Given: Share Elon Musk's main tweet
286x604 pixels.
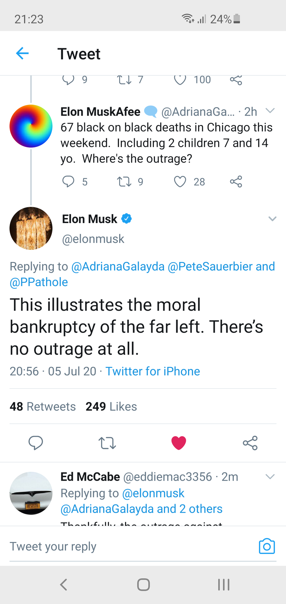Looking at the screenshot, I should pos(250,443).
